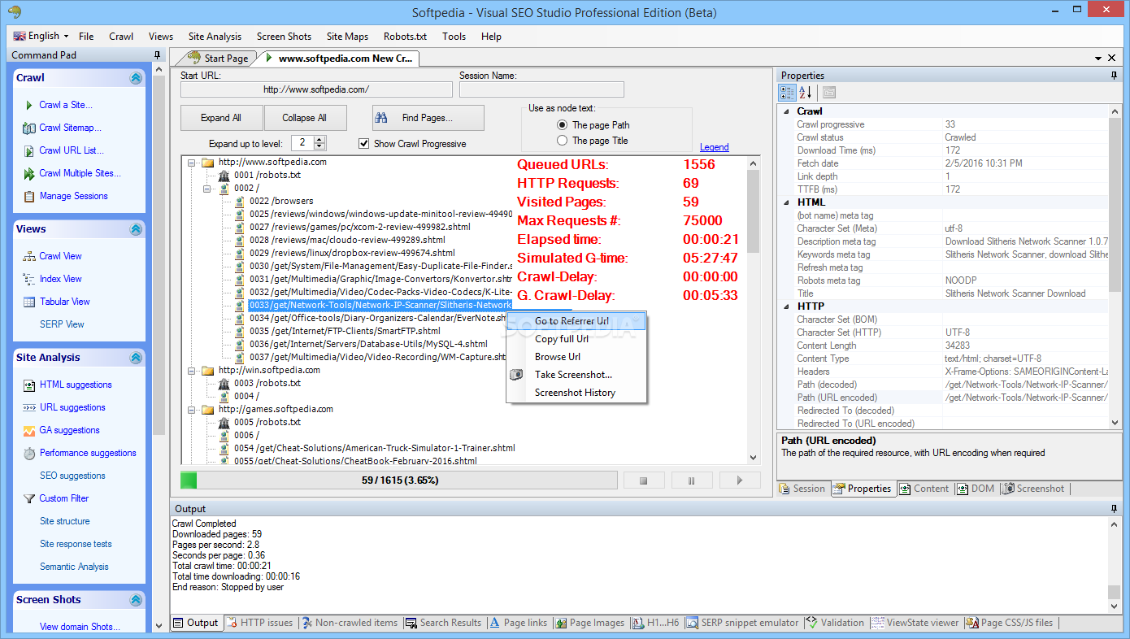Select The page Title radio option
1130x639 pixels.
(562, 141)
